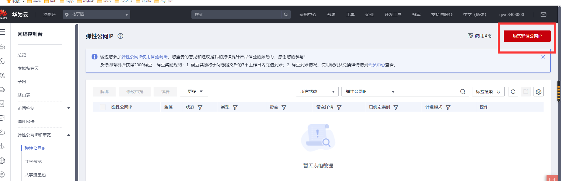561x181 pixels.
Task: Click the export icon button
Action: [526, 92]
